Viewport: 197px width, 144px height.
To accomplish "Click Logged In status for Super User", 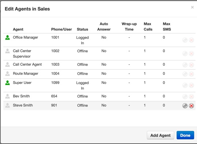I will point(82,86).
